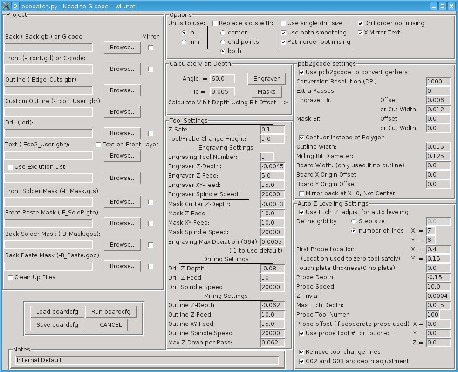Click Run boardcfg button
The width and height of the screenshot is (458, 372).
click(111, 312)
